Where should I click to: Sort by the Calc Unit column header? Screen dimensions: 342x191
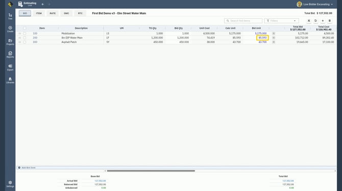[x=230, y=28]
